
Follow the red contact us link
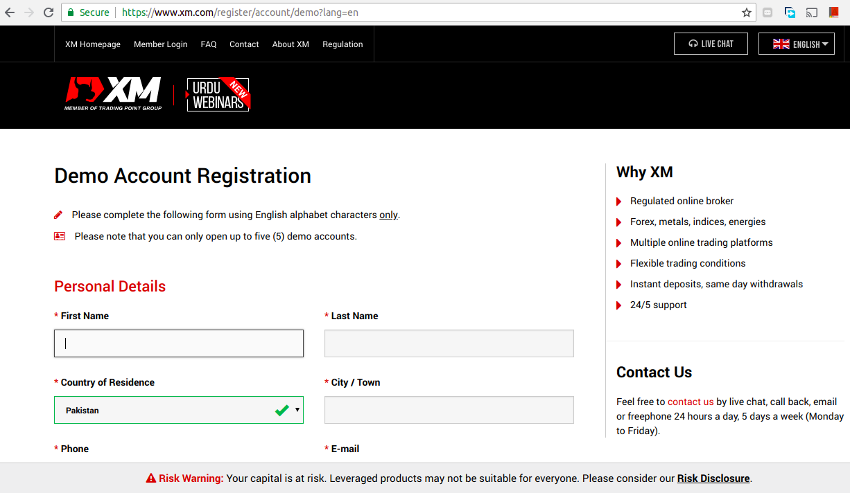691,402
